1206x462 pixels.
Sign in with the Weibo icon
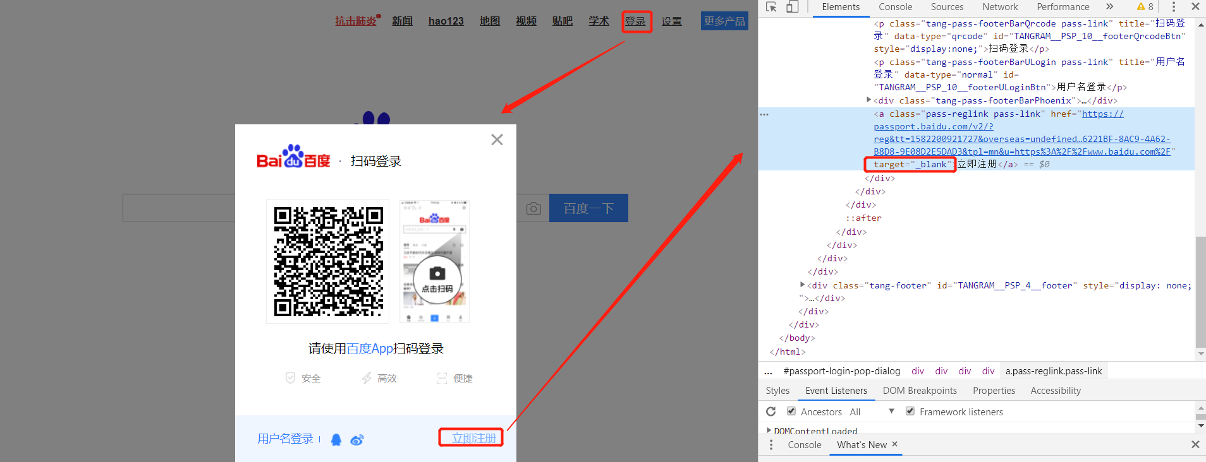coord(357,440)
